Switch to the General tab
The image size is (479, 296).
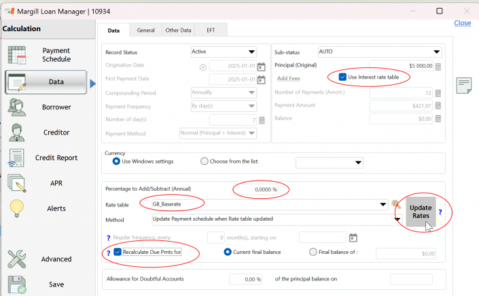point(146,31)
